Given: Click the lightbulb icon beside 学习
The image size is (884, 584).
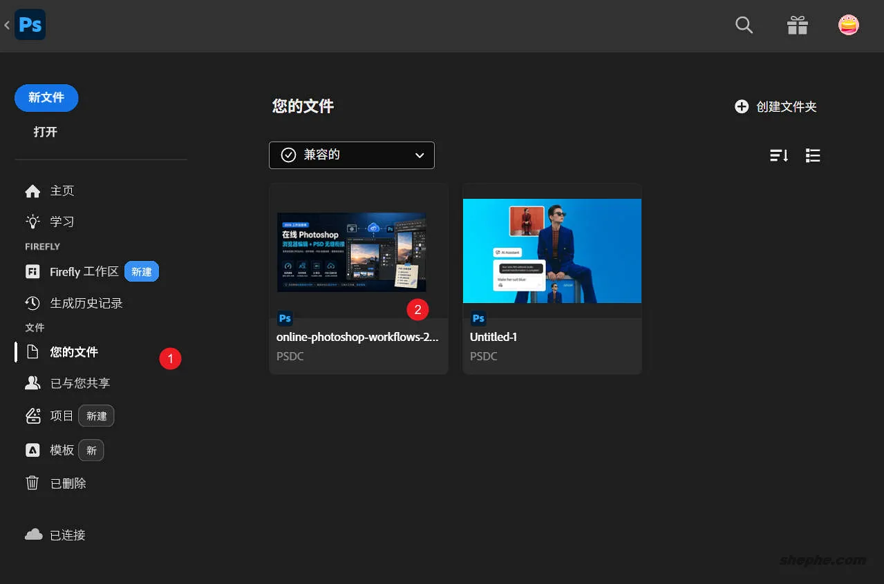Looking at the screenshot, I should pyautogui.click(x=32, y=222).
